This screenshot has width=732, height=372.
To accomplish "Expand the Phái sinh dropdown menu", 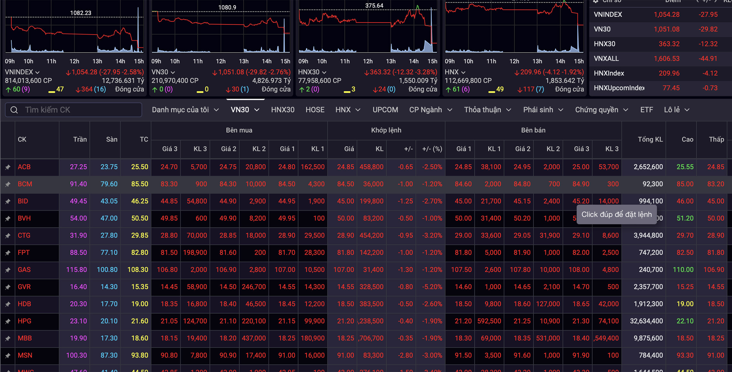I will (543, 110).
